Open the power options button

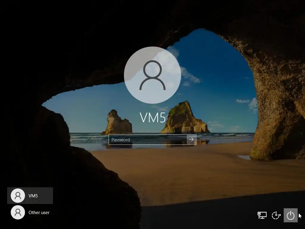tap(290, 215)
